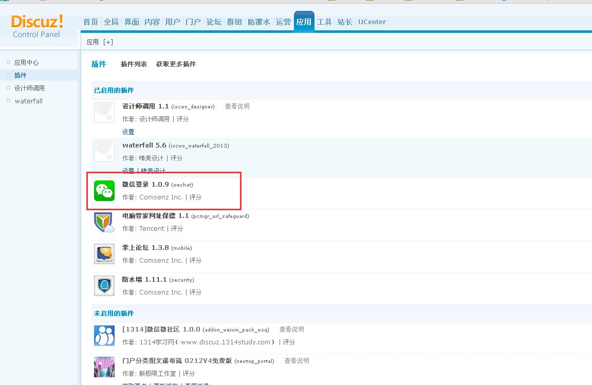Open waterfall in the left sidebar
The width and height of the screenshot is (592, 385).
pos(29,101)
